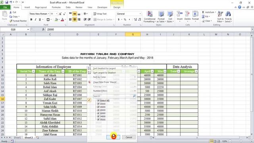
Task: Uncheck the 30000 filter checkbox
Action: pyautogui.click(x=98, y=113)
